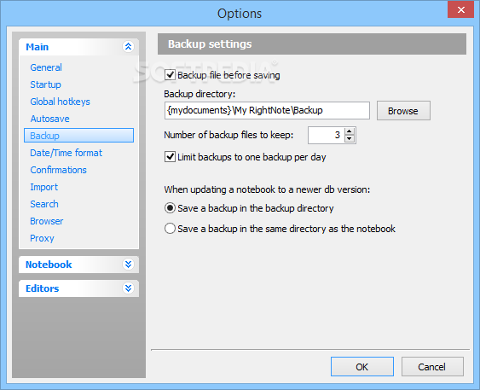
Task: Click Browse to choose backup directory
Action: (x=403, y=111)
